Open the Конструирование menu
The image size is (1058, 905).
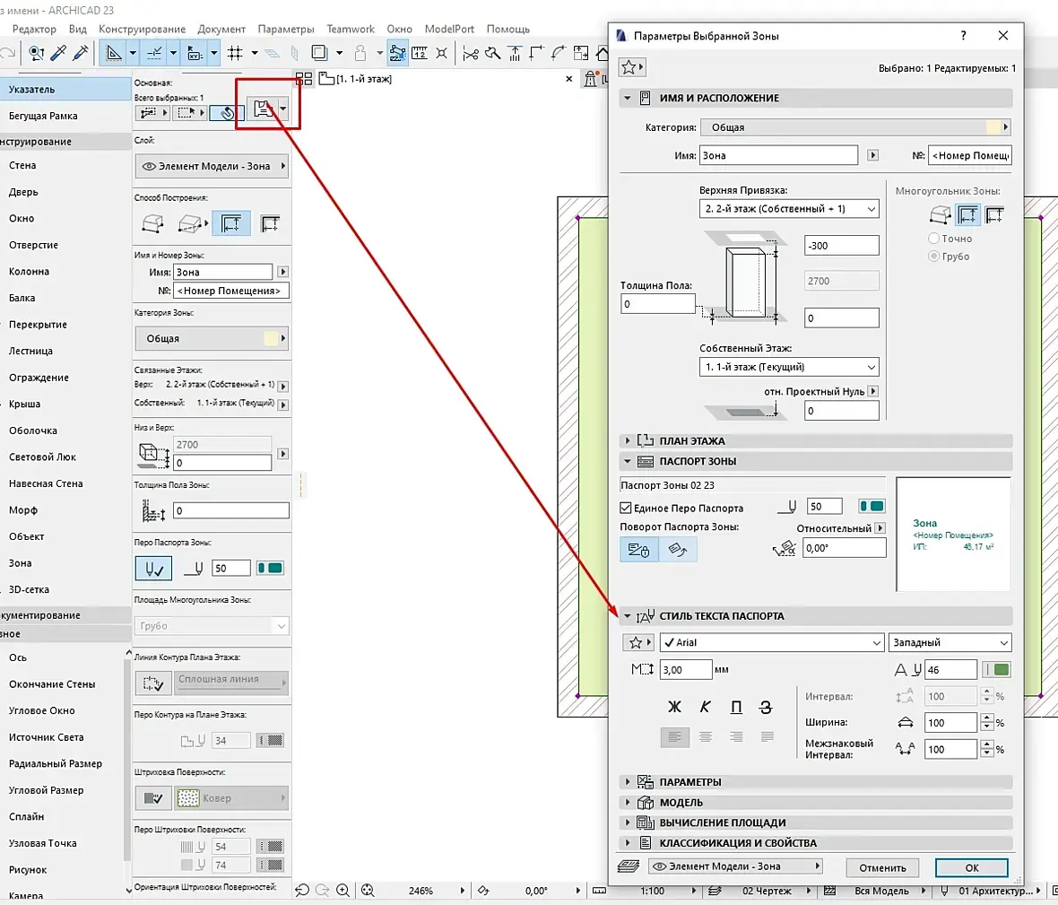coord(142,29)
